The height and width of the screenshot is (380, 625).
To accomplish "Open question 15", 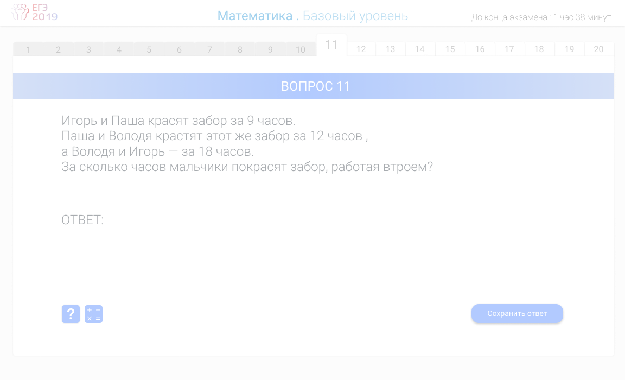I will 450,49.
